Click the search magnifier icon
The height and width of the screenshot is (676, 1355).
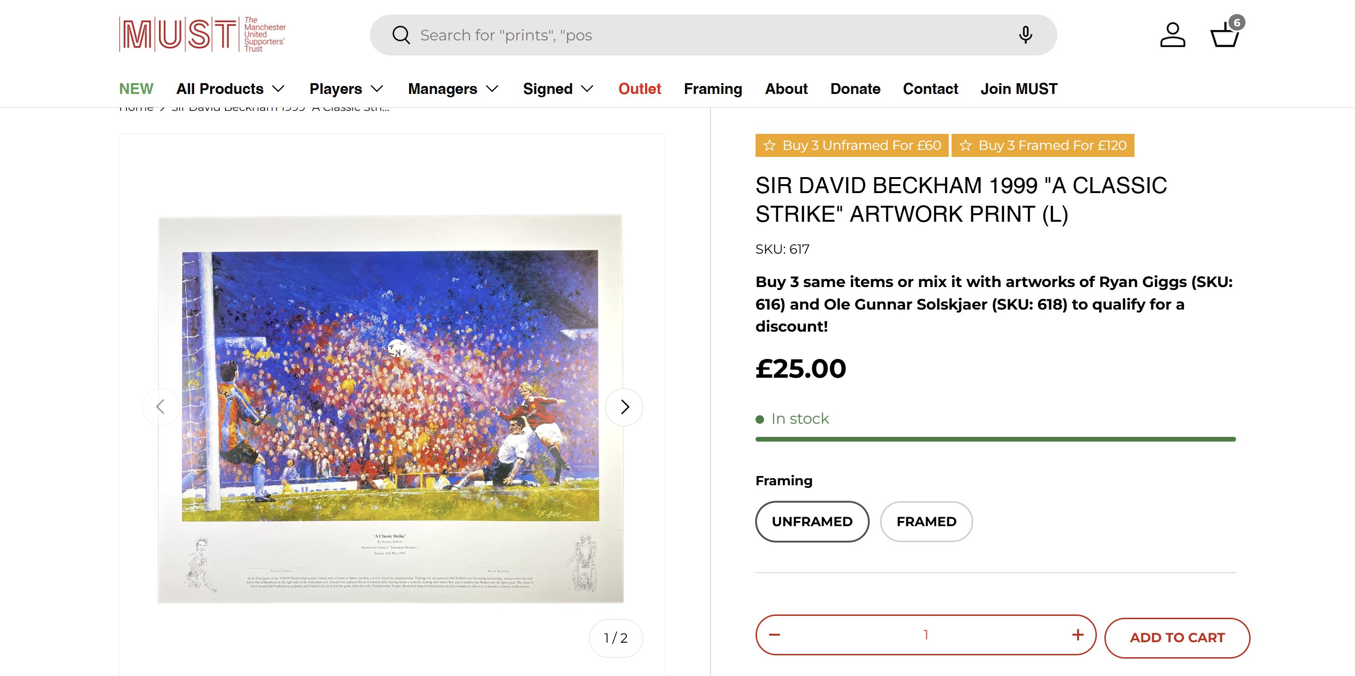tap(401, 35)
